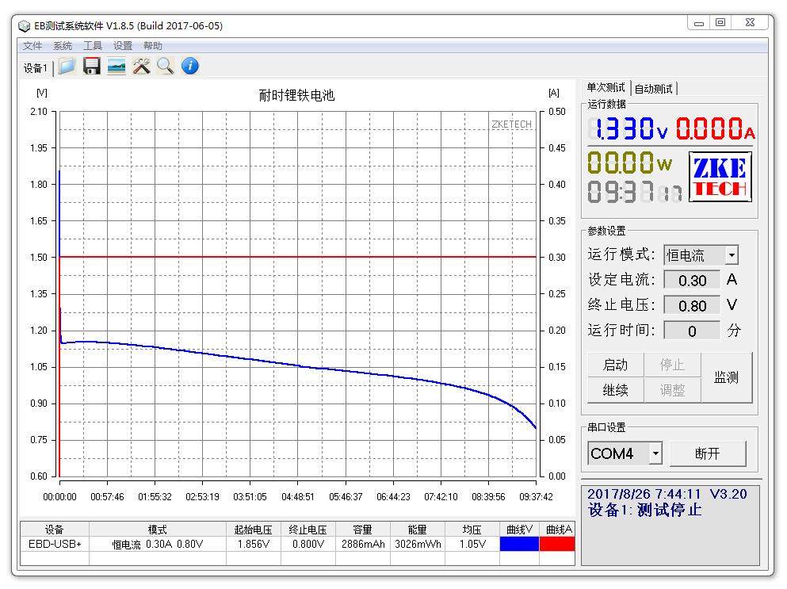Expand the 恒电流 run mode dropdown
The height and width of the screenshot is (589, 787).
(x=732, y=255)
